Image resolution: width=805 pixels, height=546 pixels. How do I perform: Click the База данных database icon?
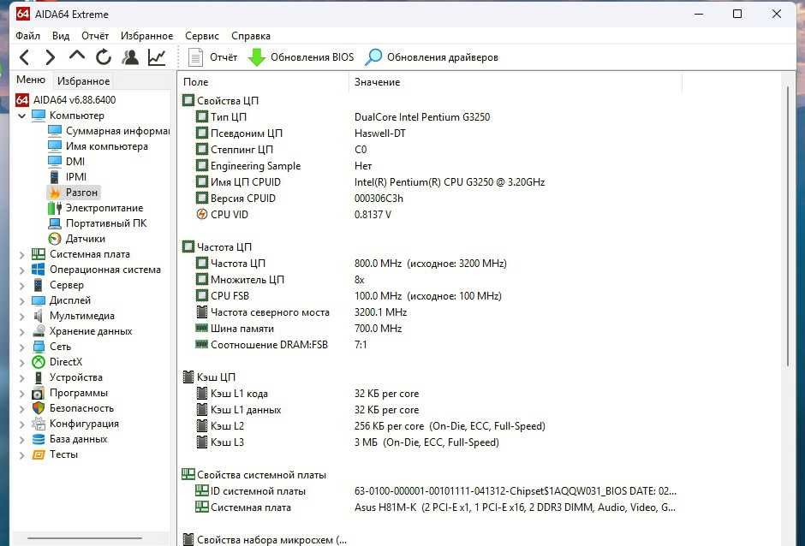[x=39, y=439]
